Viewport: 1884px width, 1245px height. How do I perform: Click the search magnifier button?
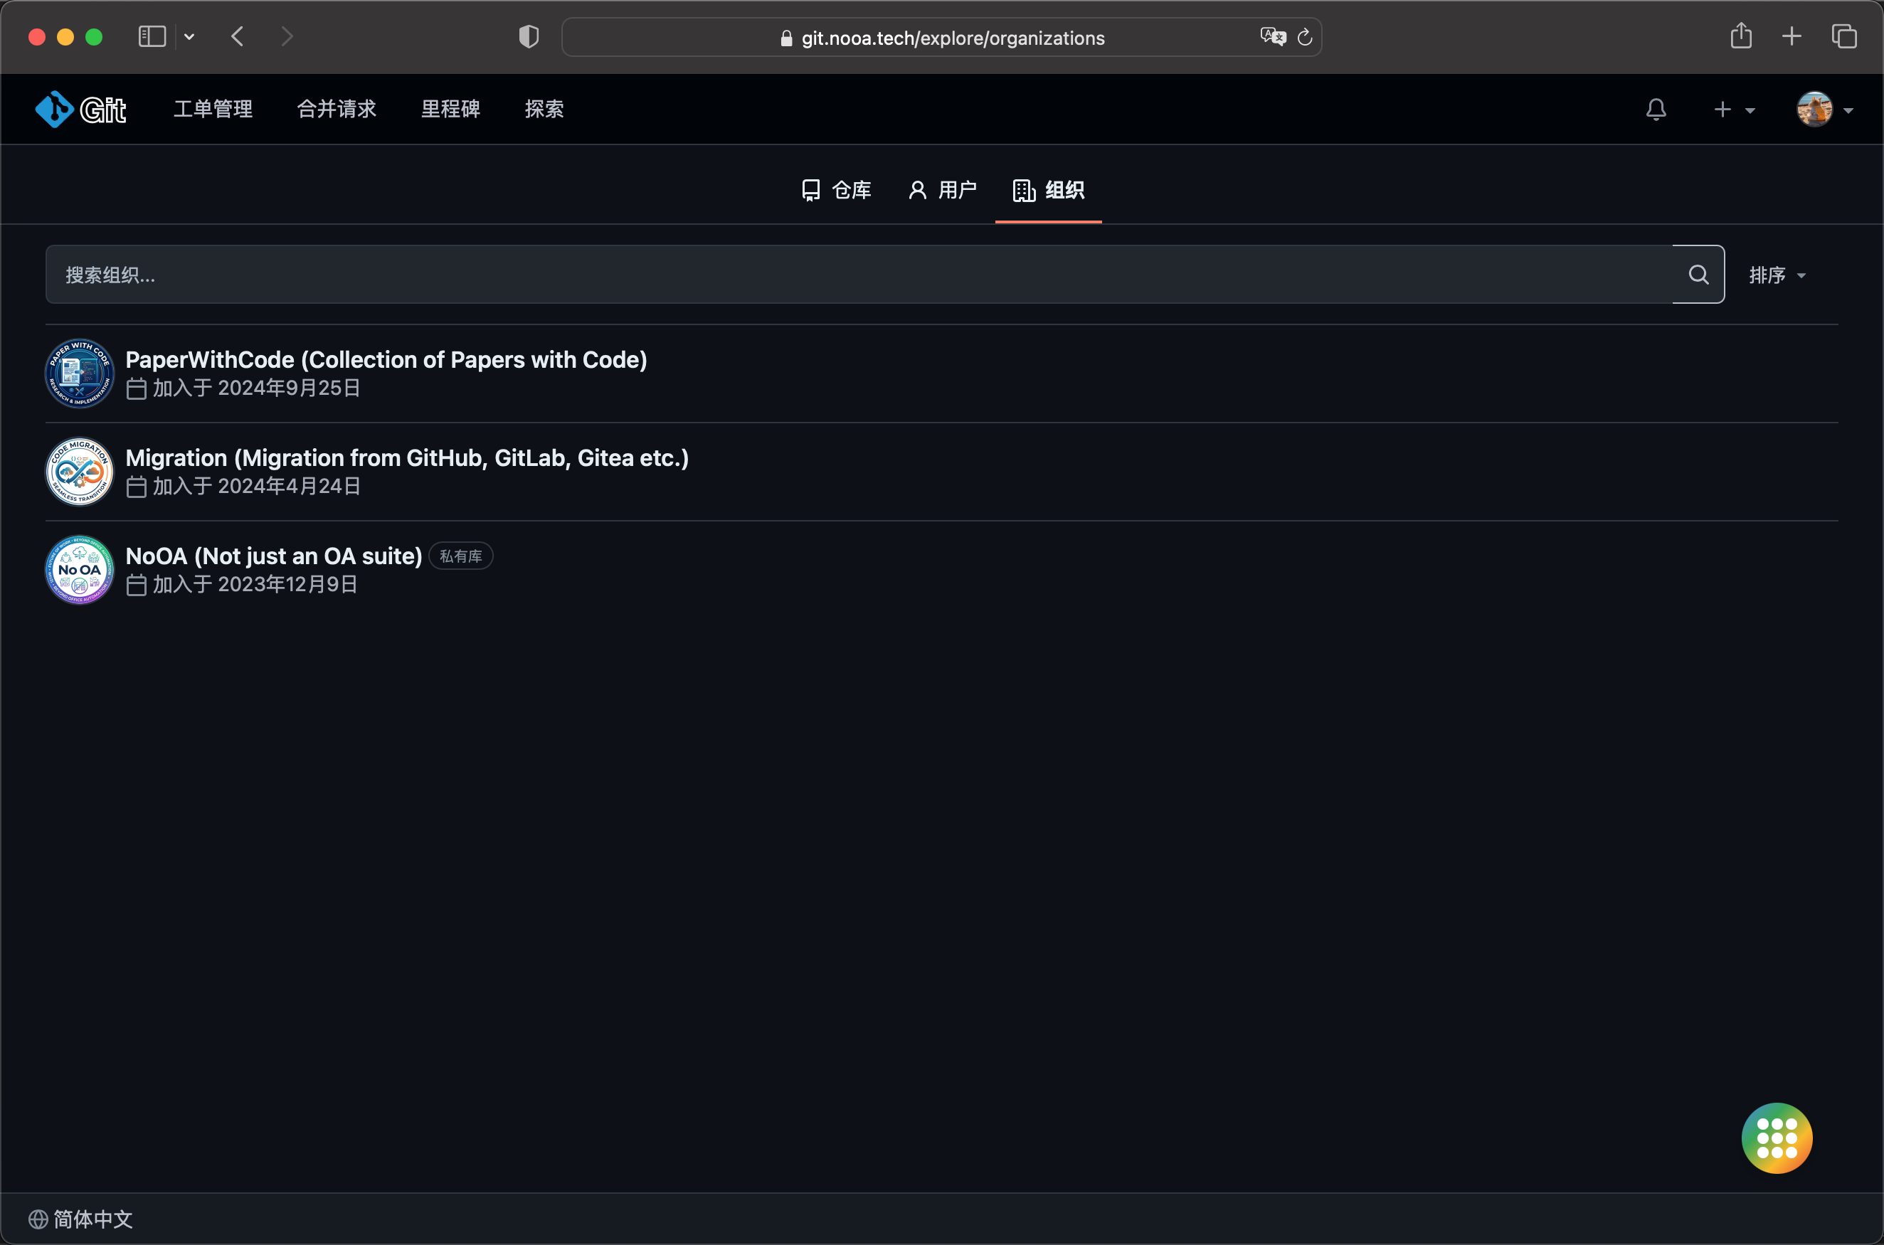coord(1698,275)
